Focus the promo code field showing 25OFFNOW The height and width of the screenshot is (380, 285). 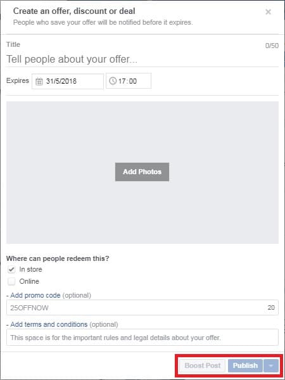pos(142,308)
